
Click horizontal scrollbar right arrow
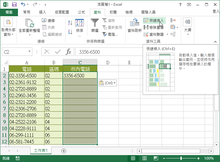click(211, 151)
